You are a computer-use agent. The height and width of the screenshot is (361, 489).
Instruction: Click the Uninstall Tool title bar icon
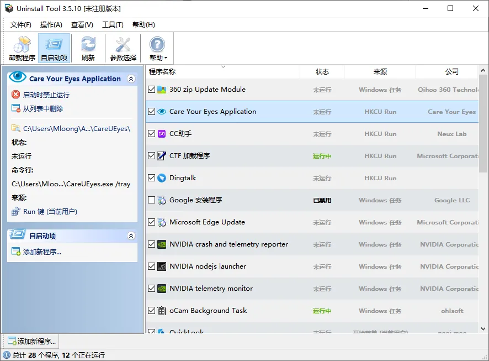tap(9, 8)
